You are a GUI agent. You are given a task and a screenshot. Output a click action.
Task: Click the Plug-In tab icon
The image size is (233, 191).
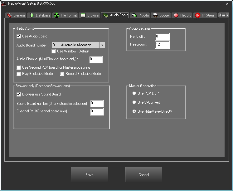coord(134,15)
